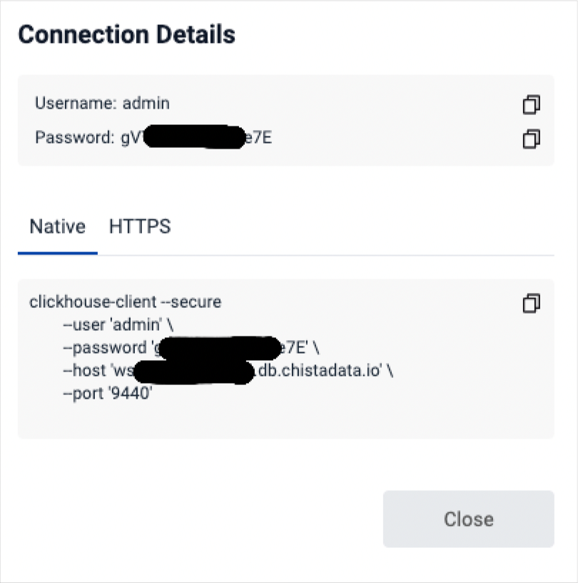The height and width of the screenshot is (583, 578).
Task: Click the clickhouse-client --secure command text
Action: 126,302
